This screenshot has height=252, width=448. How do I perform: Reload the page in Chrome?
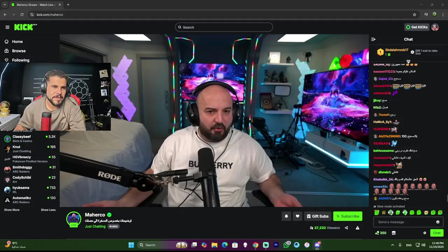coord(22,15)
